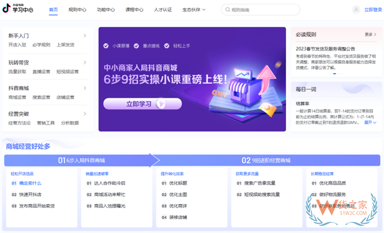The height and width of the screenshot is (233, 384).
Task: Open the 规则中心 tab
Action: 77,9
